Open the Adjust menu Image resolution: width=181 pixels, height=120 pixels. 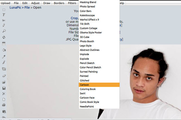[35, 3]
